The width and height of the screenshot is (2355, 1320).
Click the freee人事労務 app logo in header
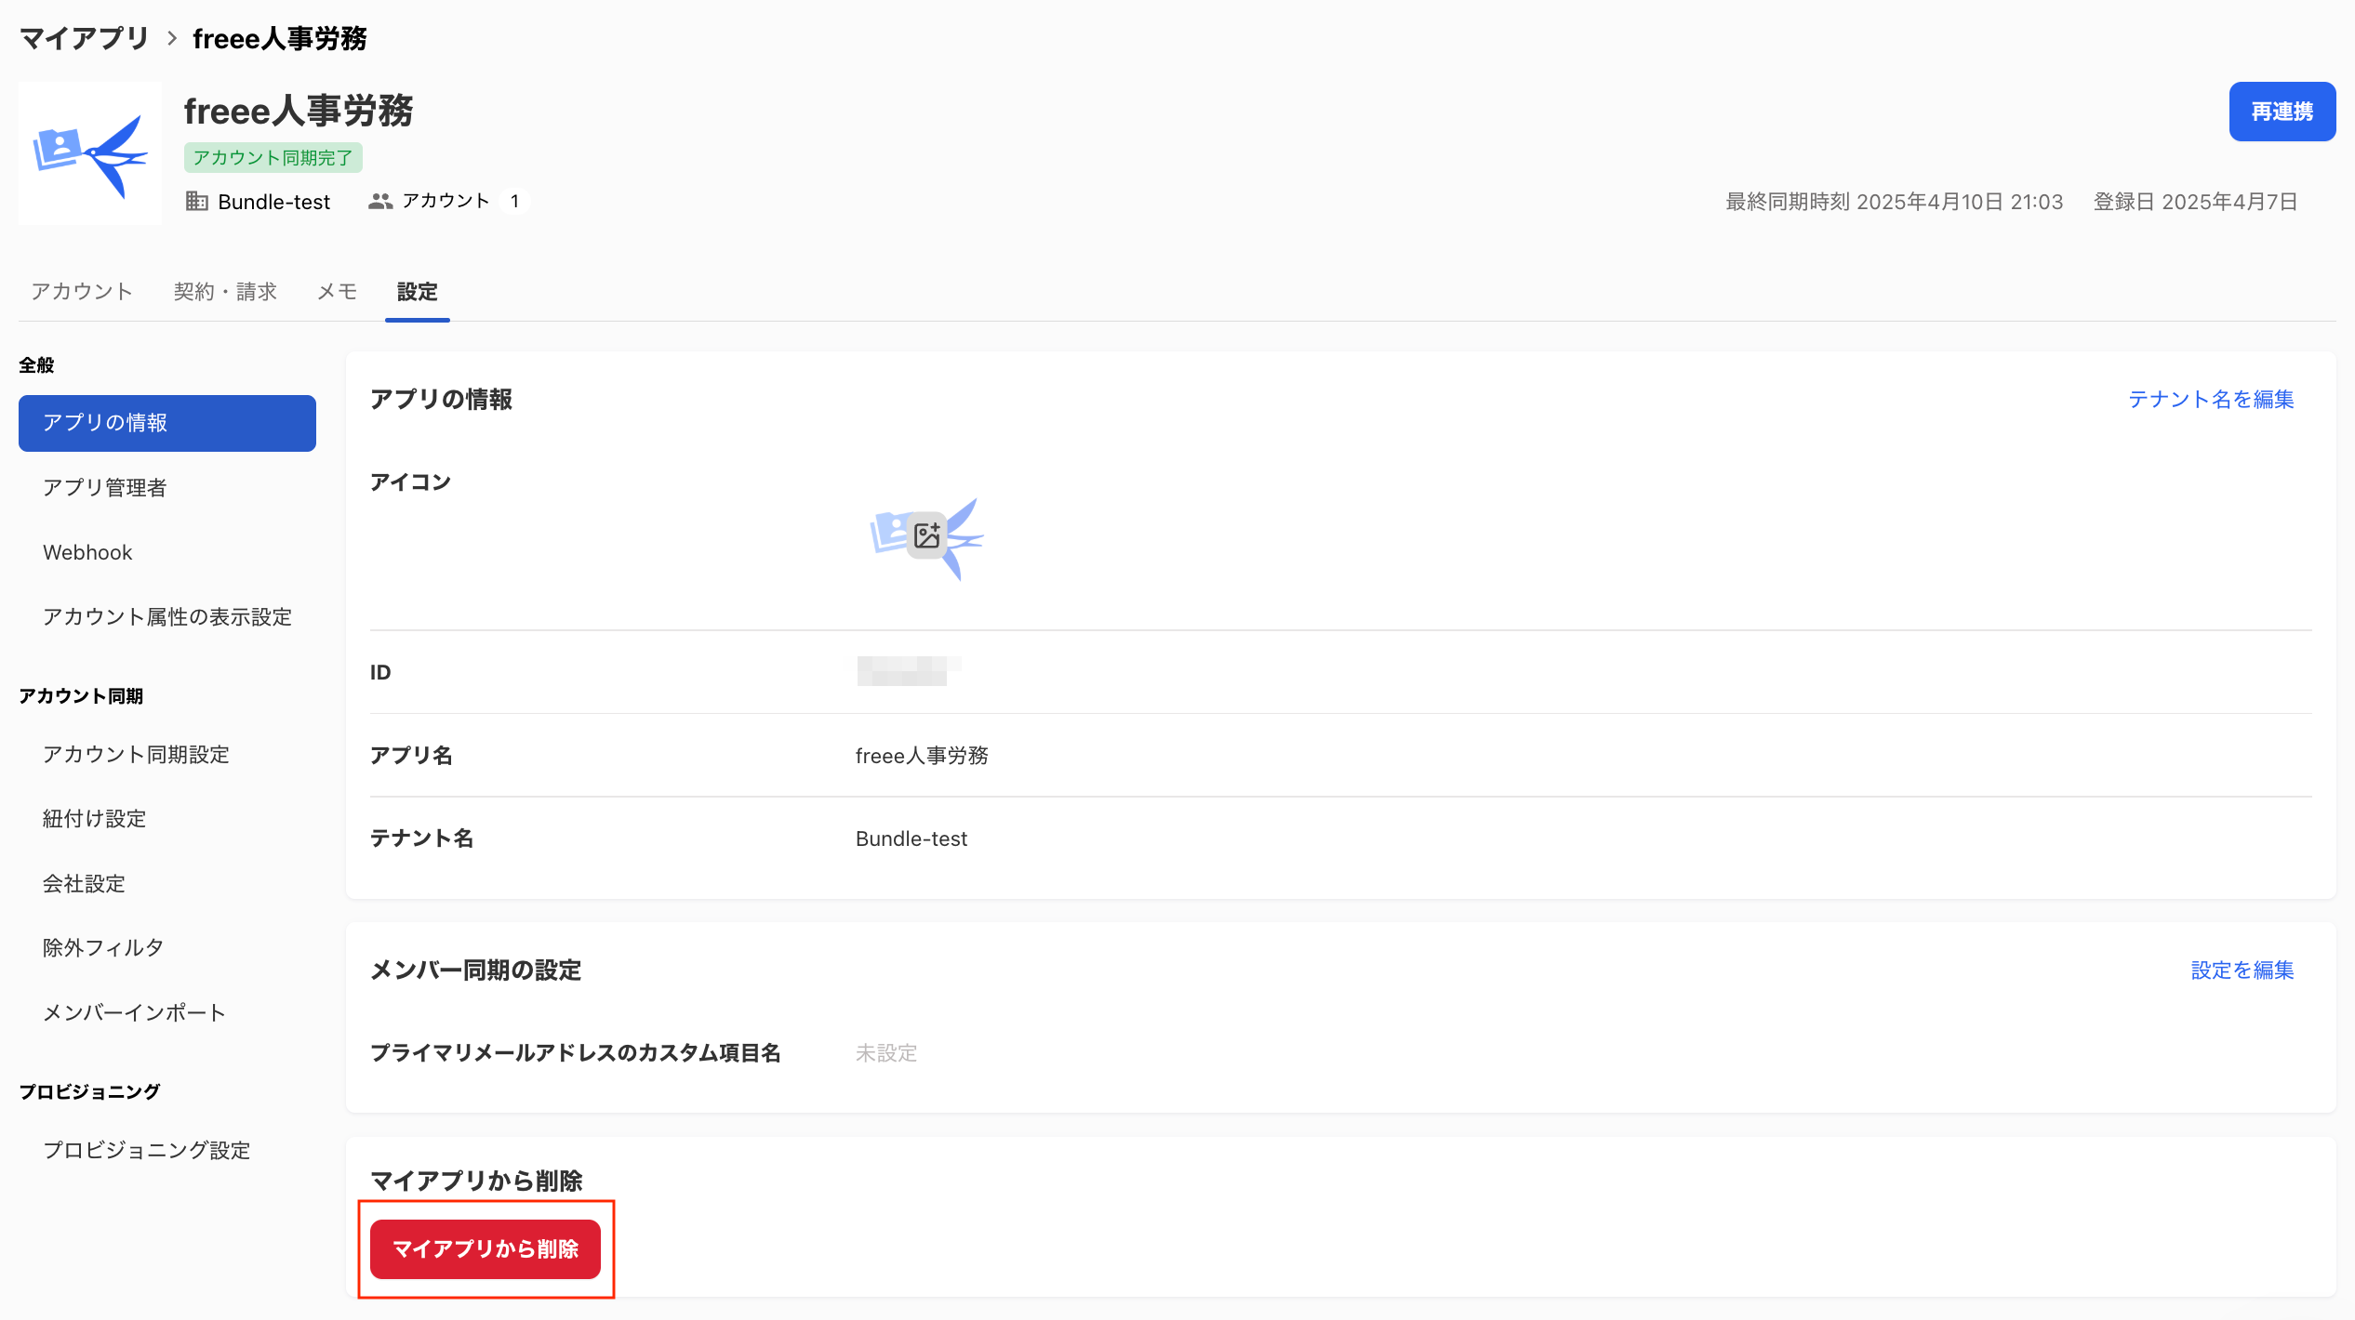click(x=90, y=153)
